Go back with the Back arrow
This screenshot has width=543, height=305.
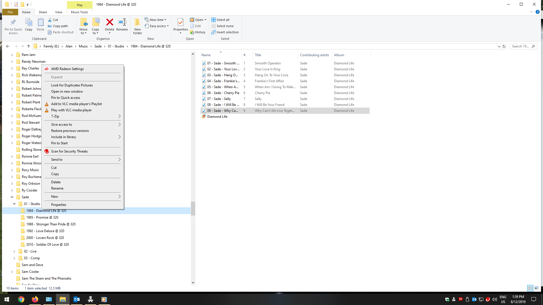point(8,46)
